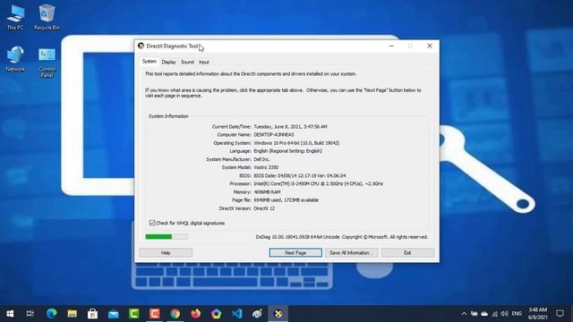Click the Memory 4096MB RAM value
The height and width of the screenshot is (322, 573).
[x=267, y=192]
